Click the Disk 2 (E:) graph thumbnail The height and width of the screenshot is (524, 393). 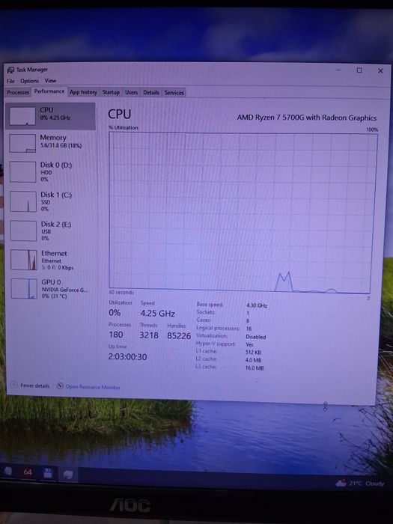pos(23,231)
